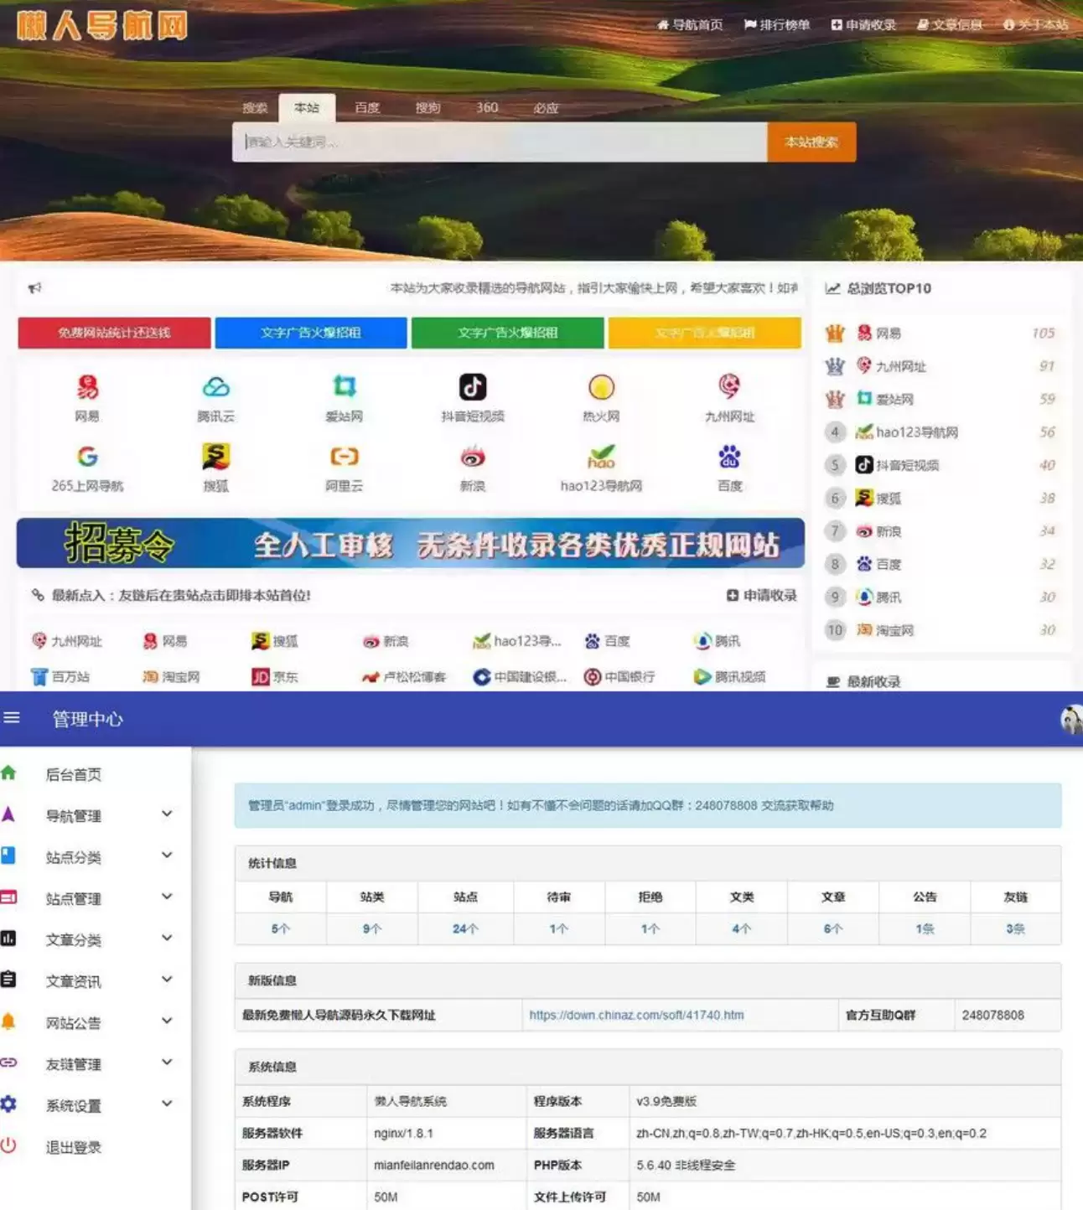Open the 阿里云 icon

(345, 457)
